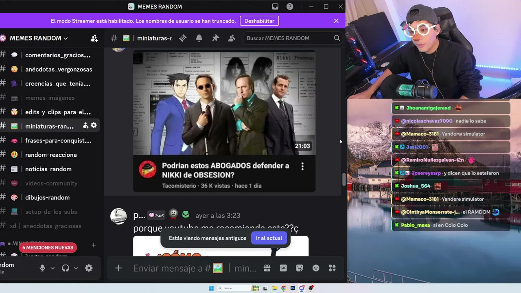Open Google Chrome from the taskbar

(284, 288)
